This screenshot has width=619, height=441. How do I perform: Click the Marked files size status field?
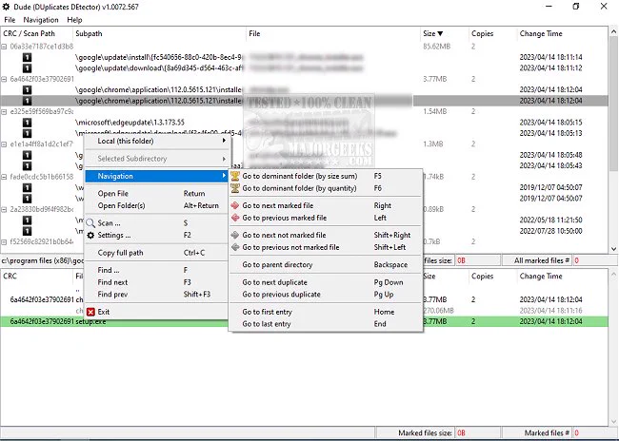(476, 432)
